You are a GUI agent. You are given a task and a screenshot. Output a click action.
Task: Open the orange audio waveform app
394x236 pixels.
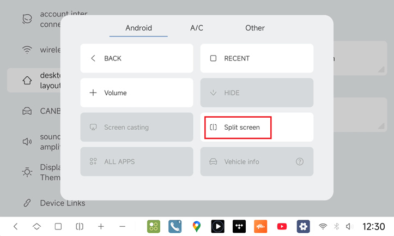tap(260, 226)
